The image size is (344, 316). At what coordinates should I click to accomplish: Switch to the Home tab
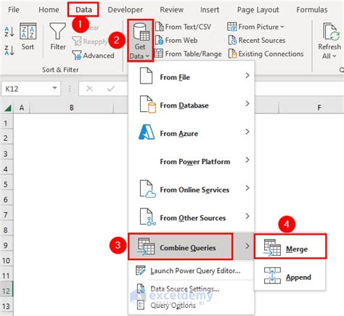[x=49, y=9]
